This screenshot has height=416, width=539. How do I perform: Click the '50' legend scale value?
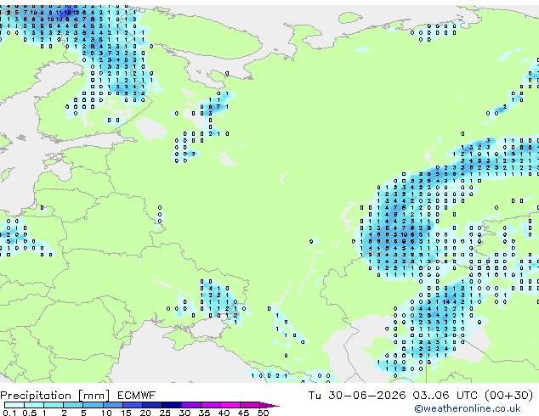click(263, 413)
